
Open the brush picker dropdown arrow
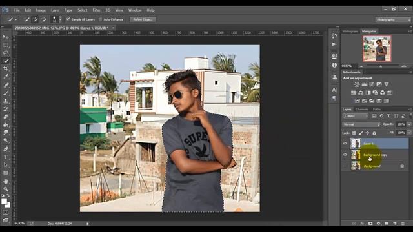coord(60,19)
